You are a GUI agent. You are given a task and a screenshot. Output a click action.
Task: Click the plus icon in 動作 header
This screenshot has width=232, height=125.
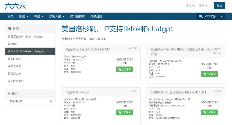click(9, 94)
